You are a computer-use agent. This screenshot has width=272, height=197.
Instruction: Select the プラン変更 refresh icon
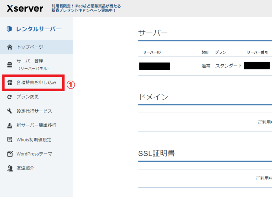9,97
